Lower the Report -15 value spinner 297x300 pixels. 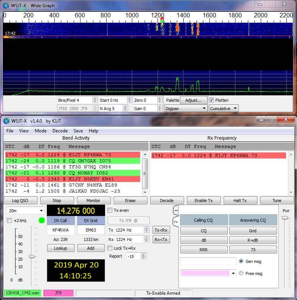(x=143, y=258)
